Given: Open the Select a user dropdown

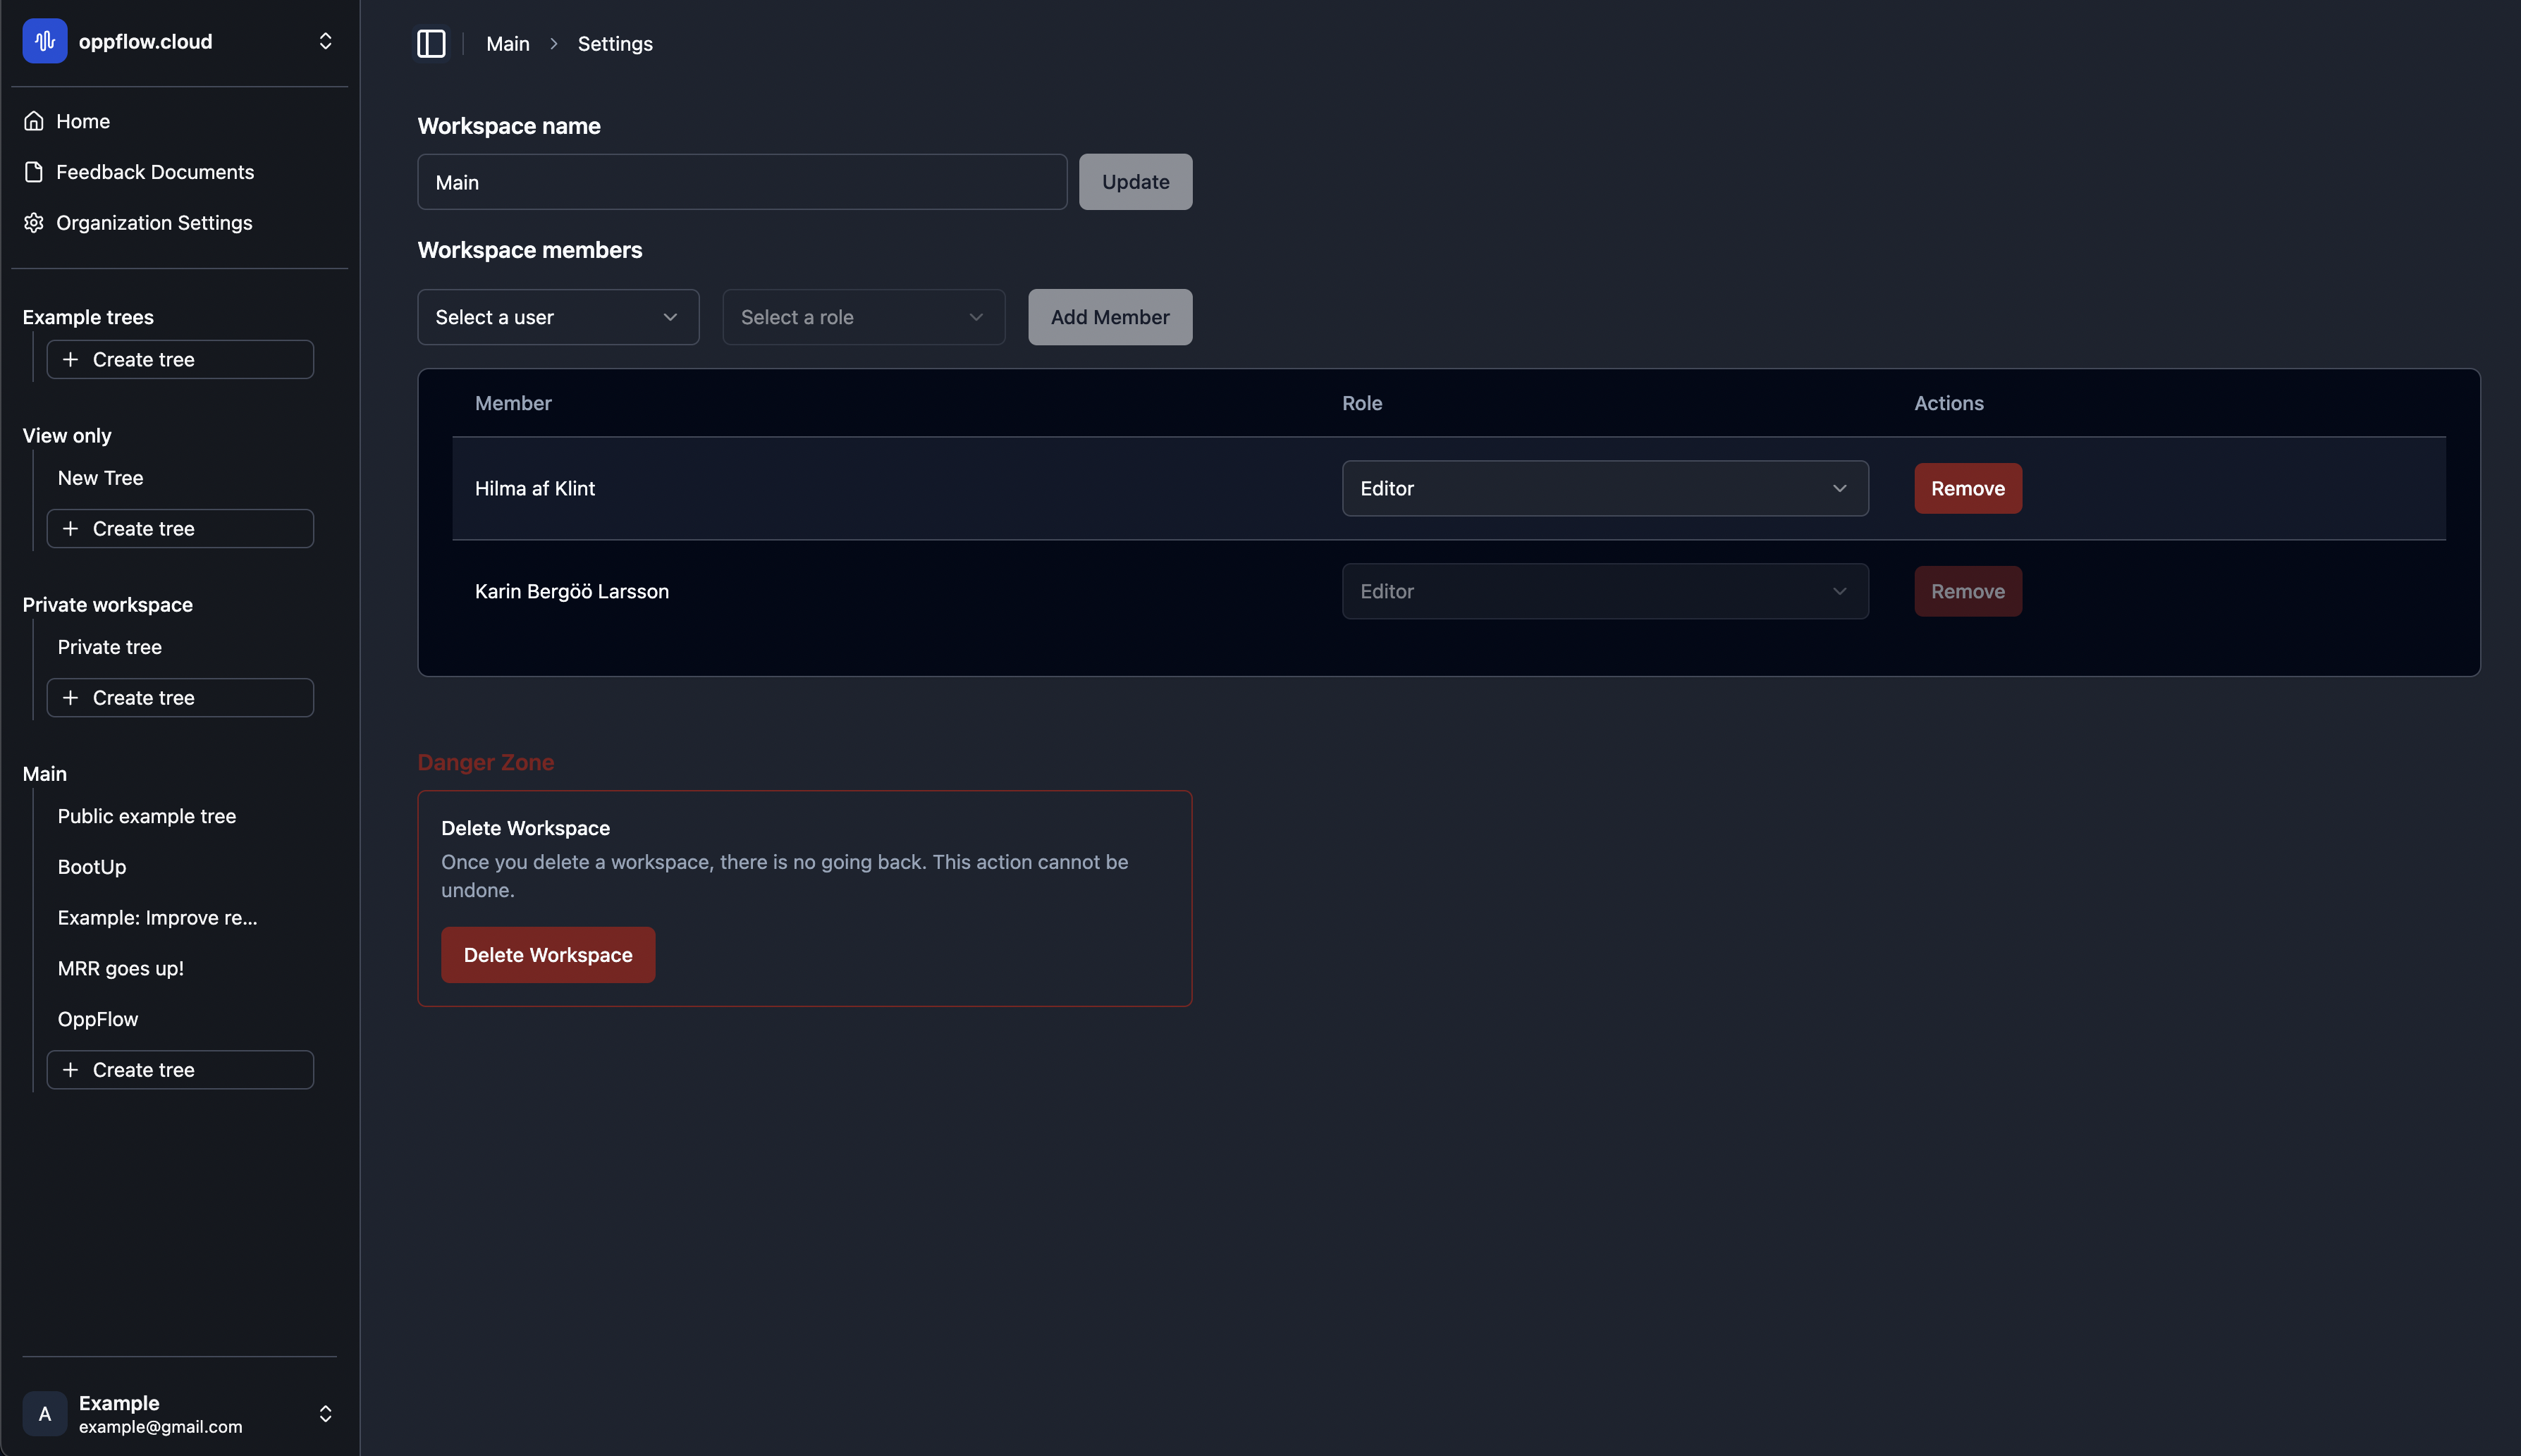Looking at the screenshot, I should tap(558, 316).
